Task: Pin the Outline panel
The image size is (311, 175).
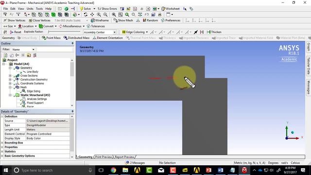Action: pos(72,43)
